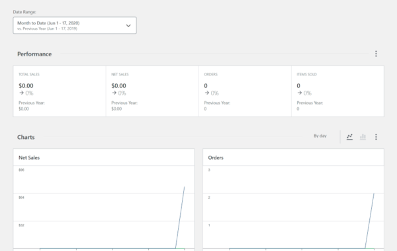The image size is (397, 251).
Task: Open the Total Sales performance card
Action: click(60, 91)
